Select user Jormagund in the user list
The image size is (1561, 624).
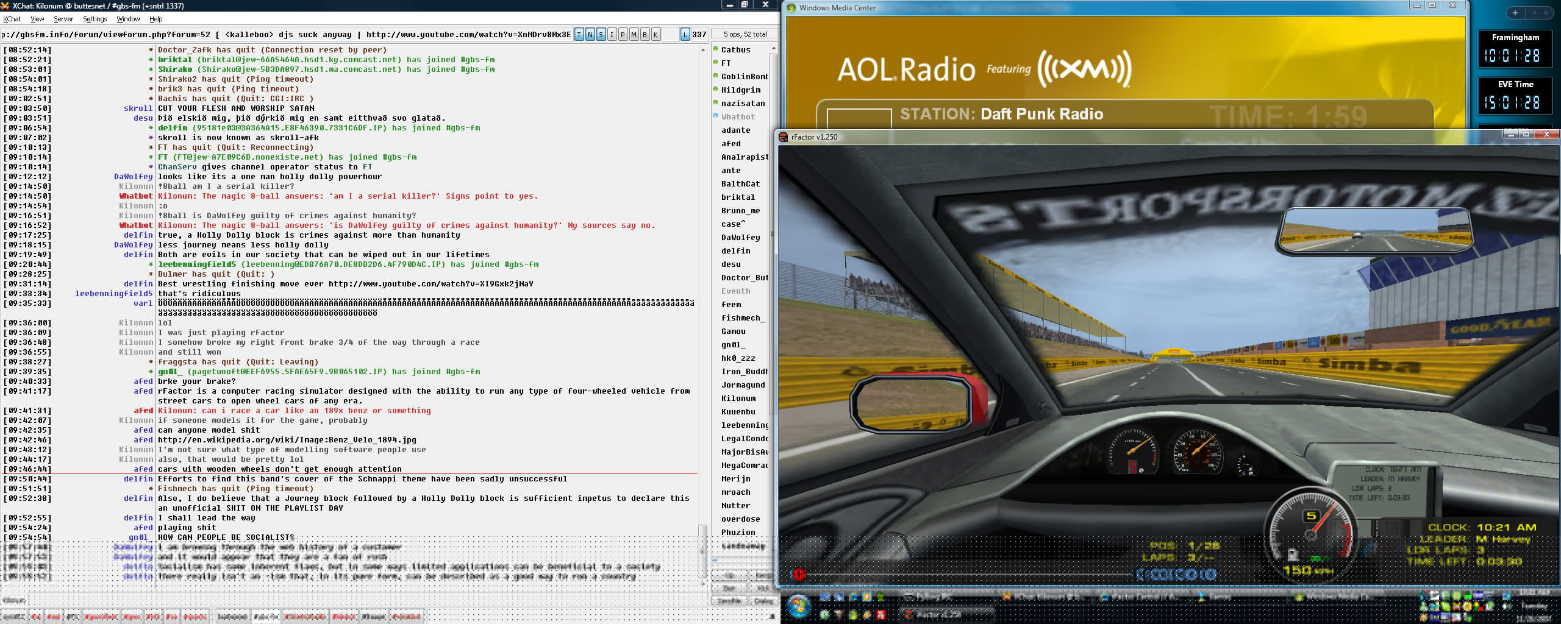click(743, 385)
